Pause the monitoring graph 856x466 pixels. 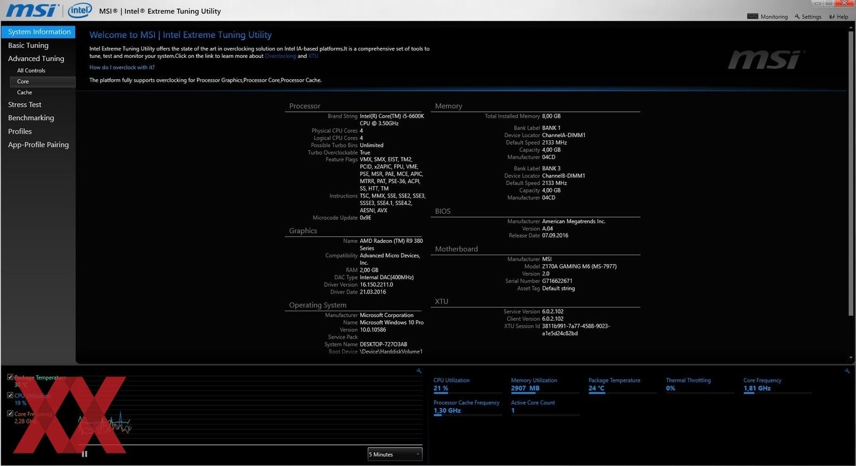(x=84, y=453)
